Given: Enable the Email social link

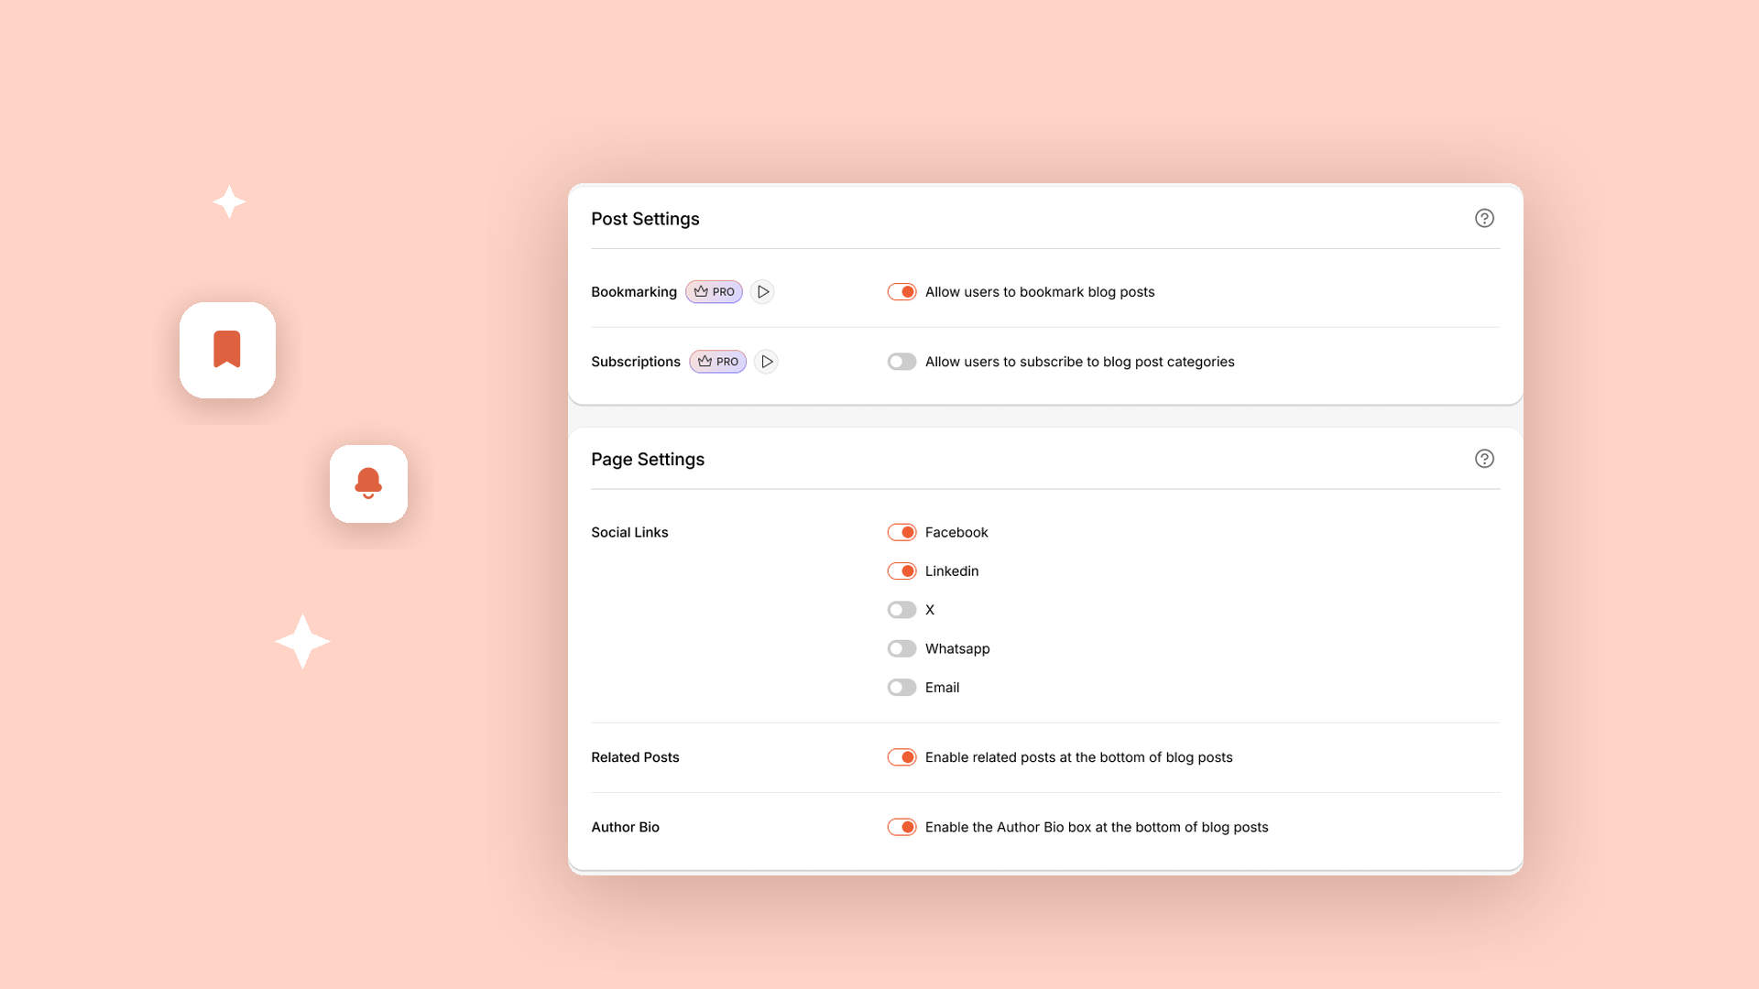Looking at the screenshot, I should point(901,688).
